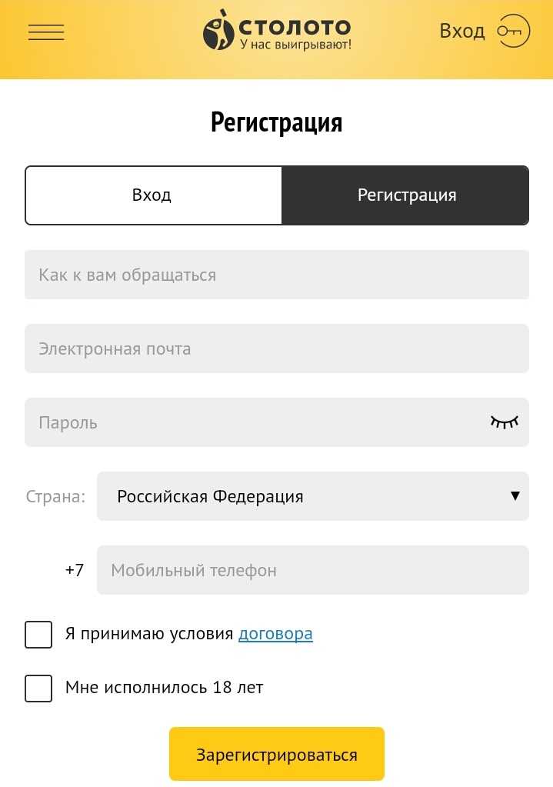Screen dimensions: 553x787
Task: Open the 'договора' link
Action: (x=275, y=634)
